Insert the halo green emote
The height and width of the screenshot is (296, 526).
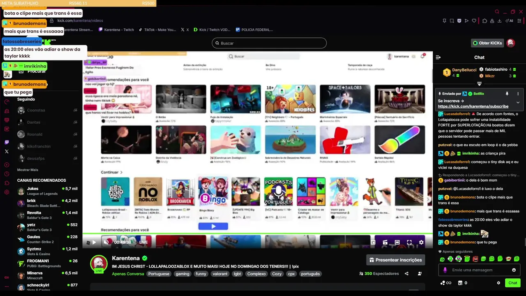coord(467,259)
